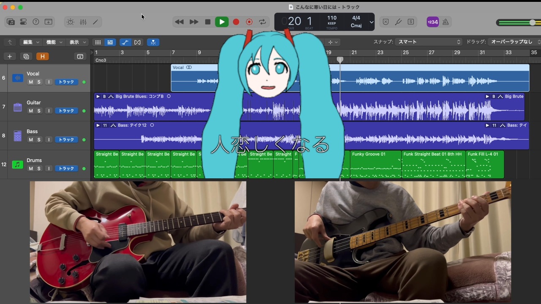The height and width of the screenshot is (304, 541).
Task: Click the display-level up arrow button
Action: [x=10, y=42]
